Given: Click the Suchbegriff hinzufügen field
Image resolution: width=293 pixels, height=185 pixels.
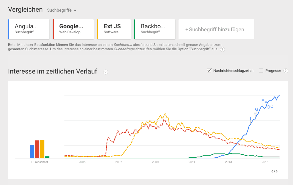Looking at the screenshot, I should tap(216, 29).
